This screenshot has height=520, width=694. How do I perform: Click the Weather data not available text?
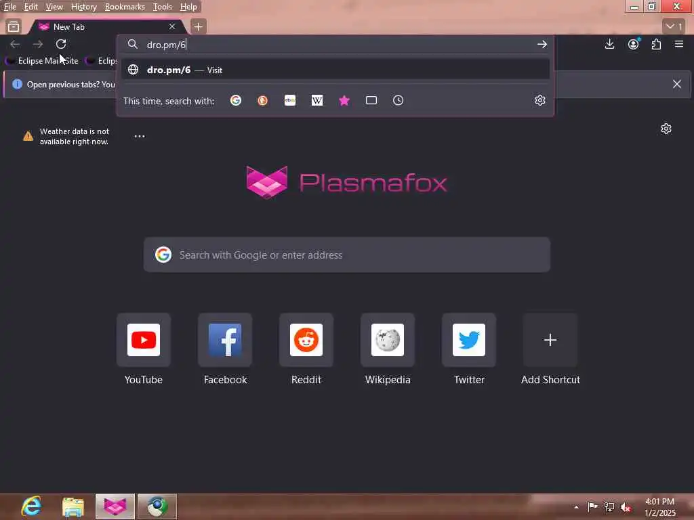point(75,136)
